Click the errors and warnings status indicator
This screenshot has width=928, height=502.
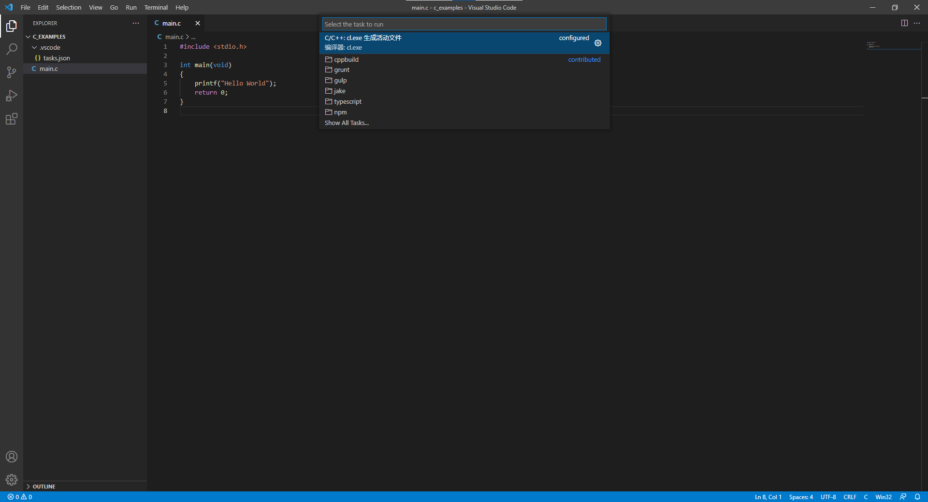pos(20,497)
